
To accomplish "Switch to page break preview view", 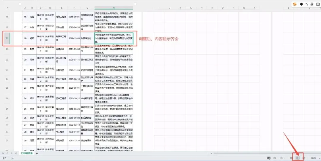I will point(298,158).
